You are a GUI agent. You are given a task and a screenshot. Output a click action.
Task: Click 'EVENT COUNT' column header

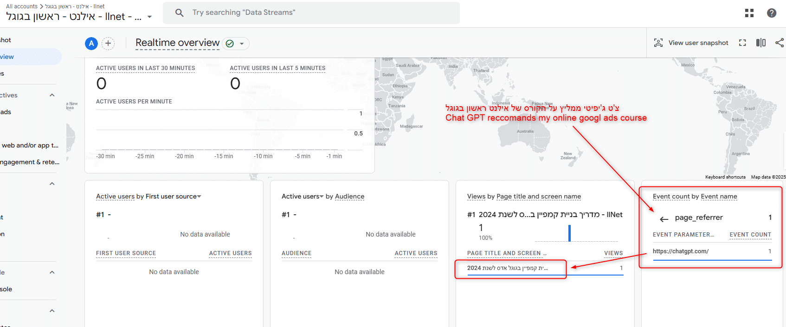[750, 234]
